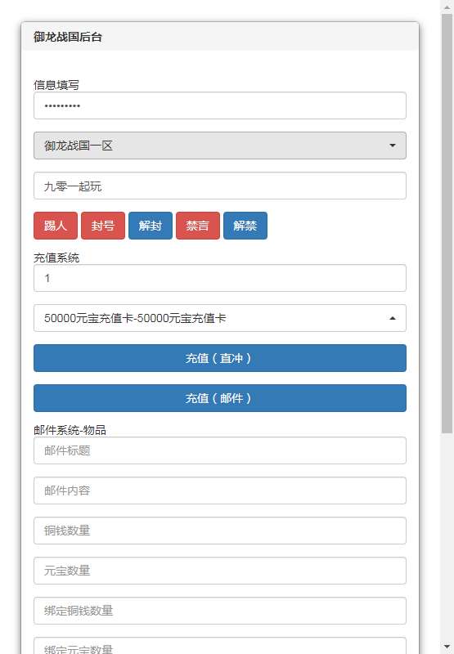Click the red 踢人 button
454x654 pixels.
tap(56, 226)
